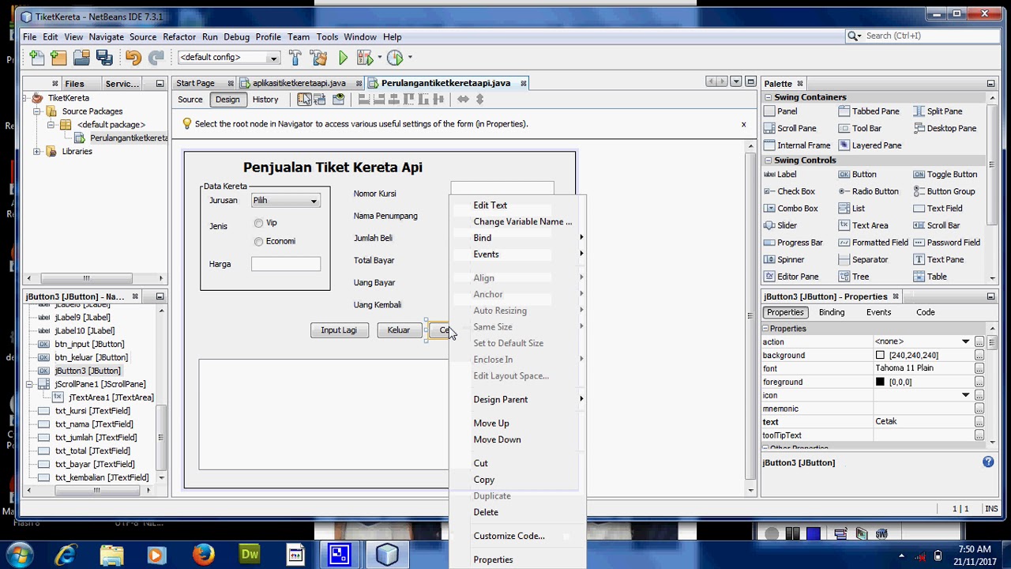Open the Properties window Code section
Viewport: 1011px width, 569px height.
pyautogui.click(x=926, y=312)
